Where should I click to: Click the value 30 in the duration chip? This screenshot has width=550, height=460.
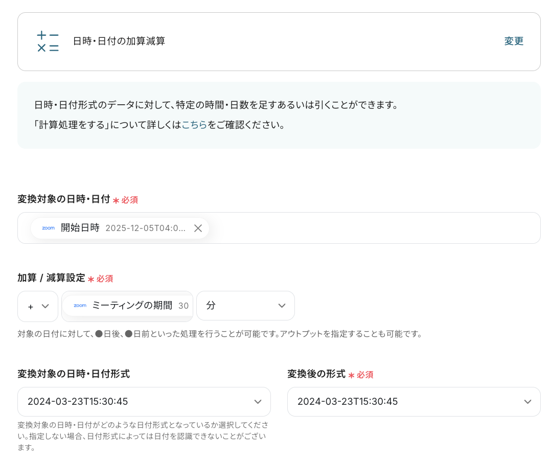pyautogui.click(x=184, y=306)
